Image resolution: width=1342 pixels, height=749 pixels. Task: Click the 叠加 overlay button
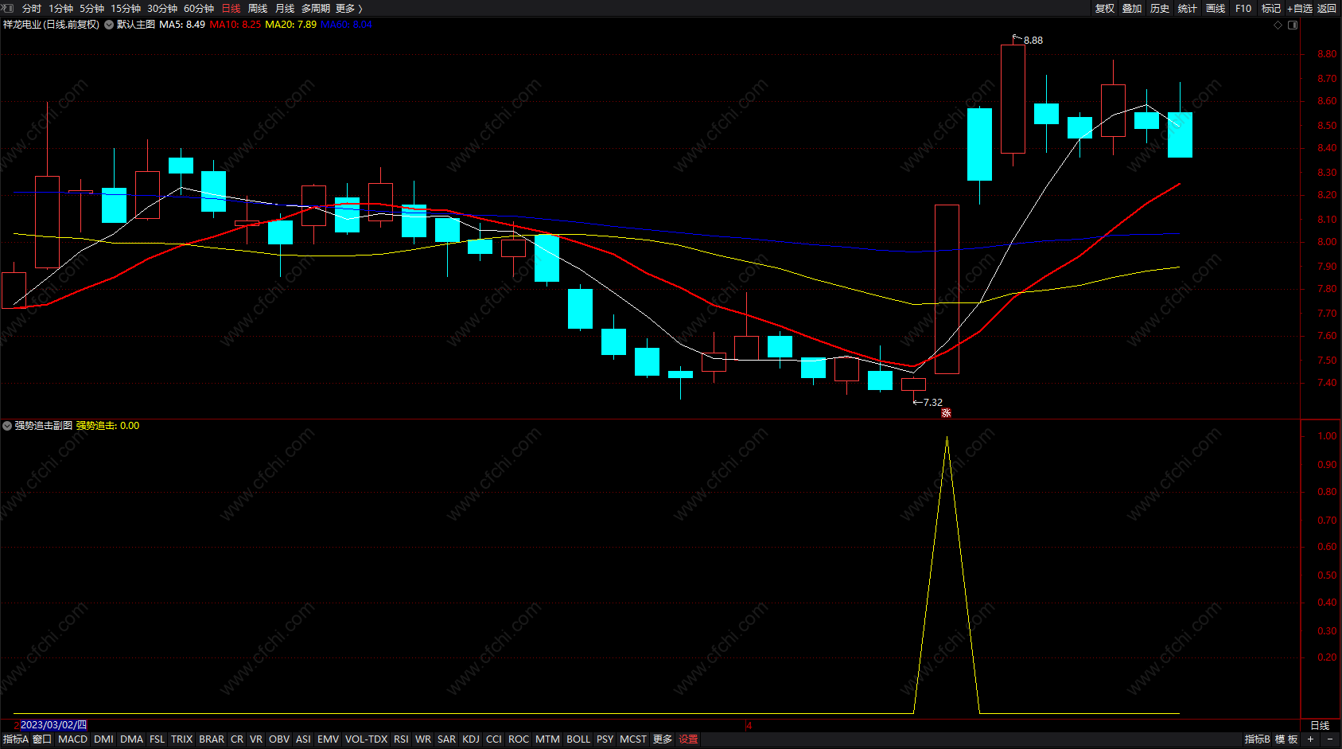[x=1132, y=8]
